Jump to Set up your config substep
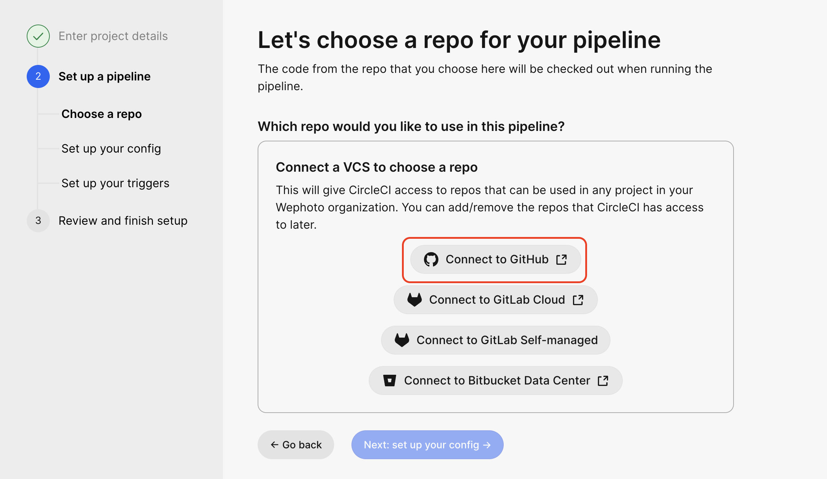The height and width of the screenshot is (479, 827). tap(111, 149)
